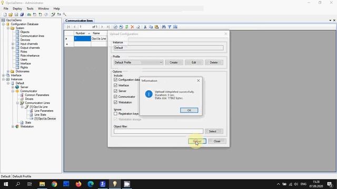Click the Cancel changes circular arrow icon
This screenshot has width=337, height=189.
point(121,27)
